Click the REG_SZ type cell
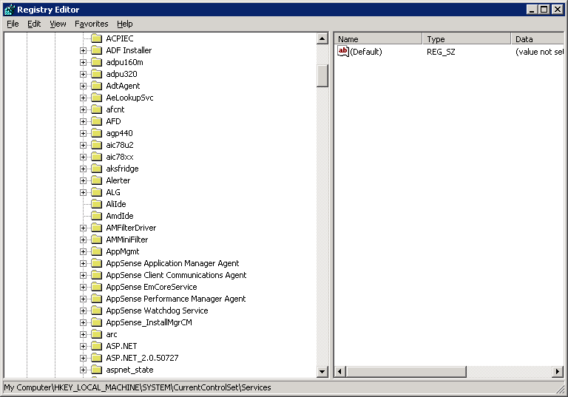This screenshot has width=568, height=397. 441,52
